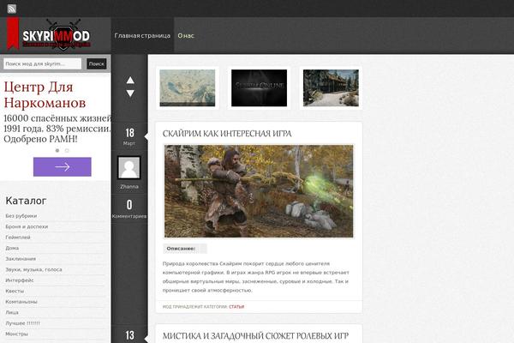Open the Статьи category link

coord(236,307)
